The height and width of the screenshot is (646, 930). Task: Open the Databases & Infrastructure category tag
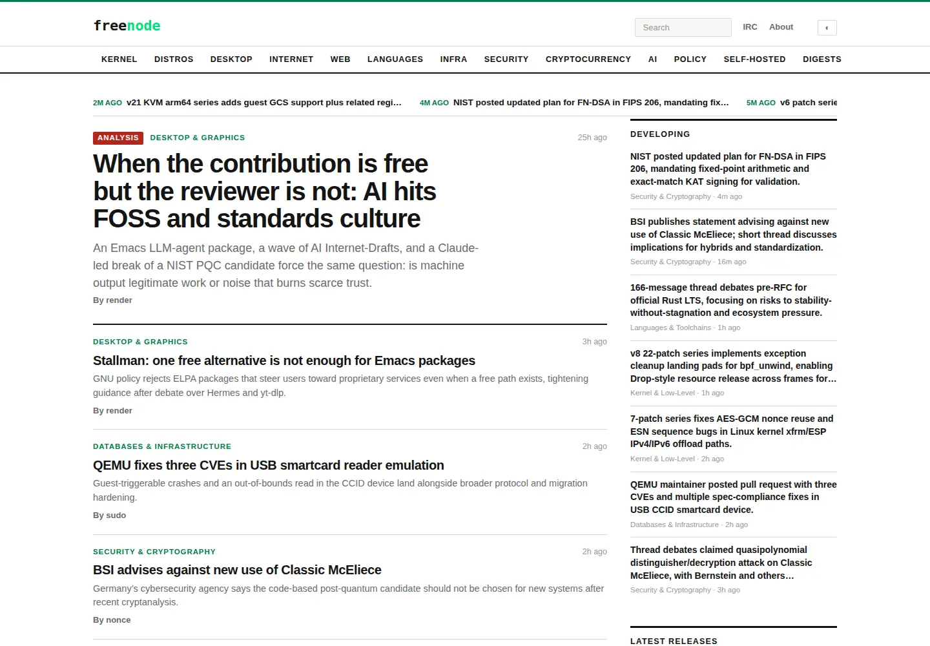click(162, 447)
